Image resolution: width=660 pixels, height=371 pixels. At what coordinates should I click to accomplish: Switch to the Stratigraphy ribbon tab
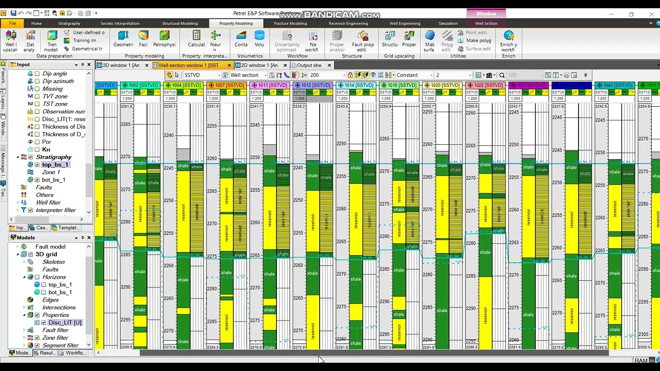(x=69, y=23)
